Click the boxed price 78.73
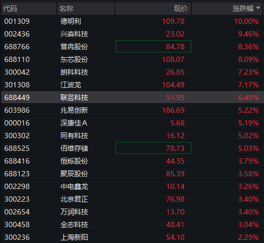Viewport: 264px width, 243px height. (x=153, y=148)
